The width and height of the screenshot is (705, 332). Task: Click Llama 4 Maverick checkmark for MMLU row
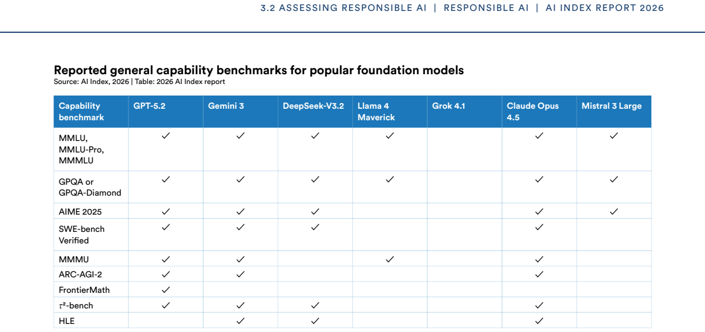390,135
